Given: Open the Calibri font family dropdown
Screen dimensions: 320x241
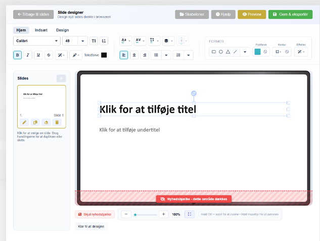Looking at the screenshot, I should (x=37, y=41).
